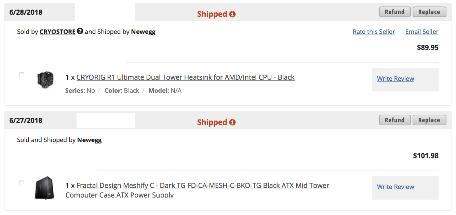Screen dimensions: 456x215
Task: Click Refund on the 6/27/2018 order
Action: 394,120
